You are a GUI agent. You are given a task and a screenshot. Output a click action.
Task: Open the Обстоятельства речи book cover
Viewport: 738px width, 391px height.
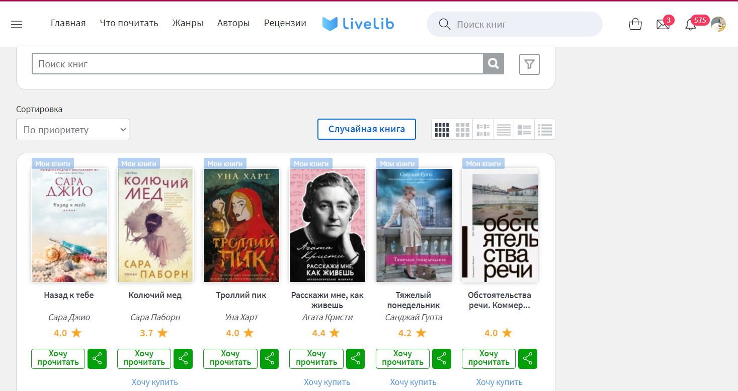click(500, 225)
